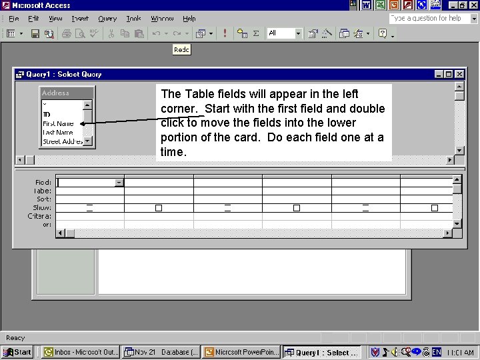Open the Window menu
The width and height of the screenshot is (480, 360).
pyautogui.click(x=162, y=19)
